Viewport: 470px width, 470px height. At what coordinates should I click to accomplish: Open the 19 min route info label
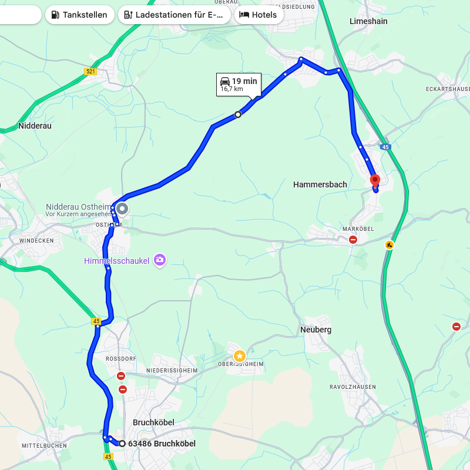(239, 85)
